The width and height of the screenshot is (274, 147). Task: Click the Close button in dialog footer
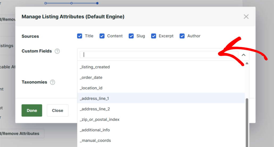pos(57,110)
